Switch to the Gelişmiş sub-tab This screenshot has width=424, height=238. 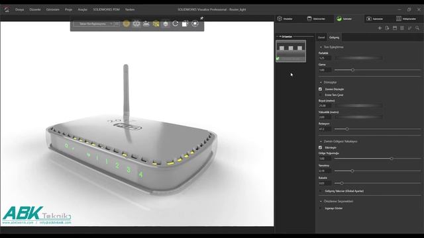tap(334, 38)
